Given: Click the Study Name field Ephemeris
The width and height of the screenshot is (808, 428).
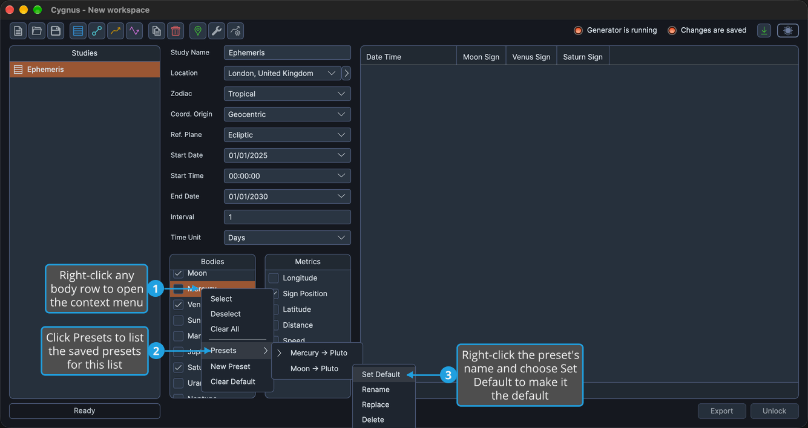Looking at the screenshot, I should (x=287, y=53).
